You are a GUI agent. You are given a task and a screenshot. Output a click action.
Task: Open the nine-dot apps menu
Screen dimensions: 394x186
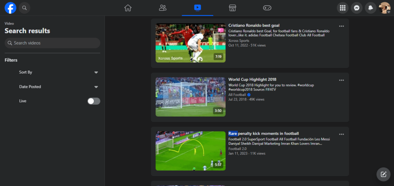point(342,8)
